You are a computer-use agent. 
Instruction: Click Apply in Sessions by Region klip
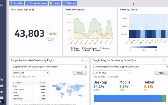click(x=80, y=73)
